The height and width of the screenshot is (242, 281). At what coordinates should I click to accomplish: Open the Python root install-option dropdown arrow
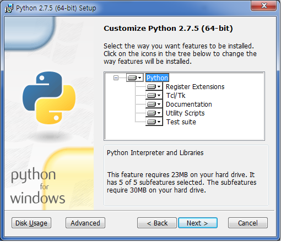coord(140,78)
